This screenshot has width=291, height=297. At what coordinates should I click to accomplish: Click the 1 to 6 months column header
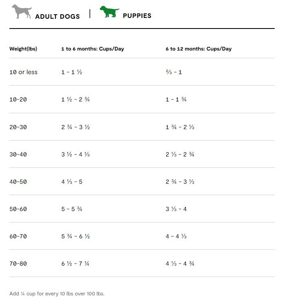pos(93,49)
